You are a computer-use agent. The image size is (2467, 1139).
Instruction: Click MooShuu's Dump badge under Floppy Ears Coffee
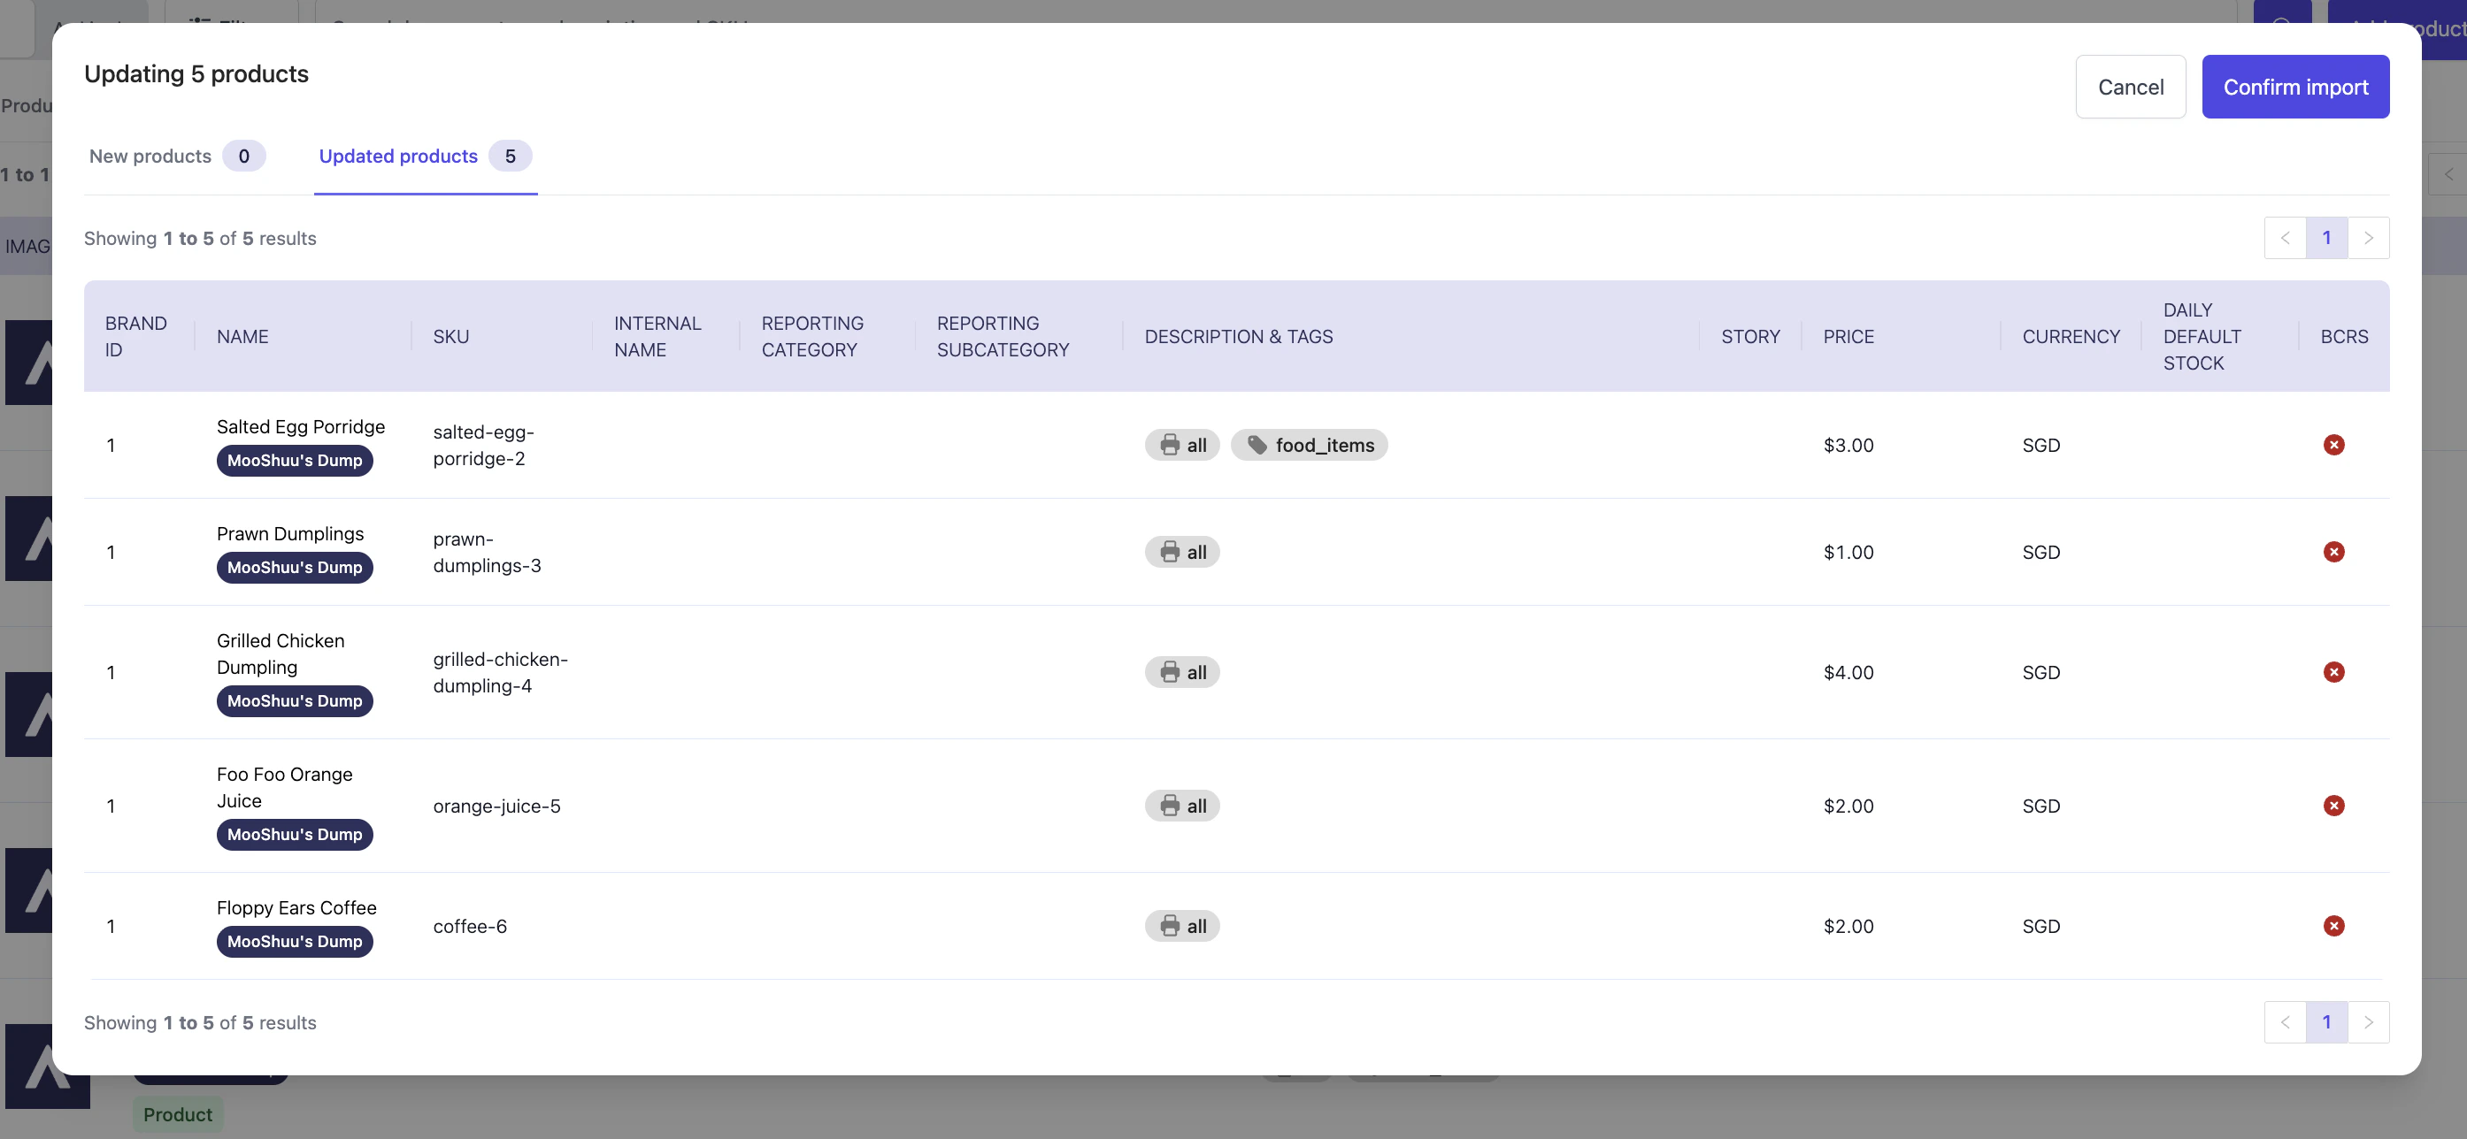click(x=295, y=942)
